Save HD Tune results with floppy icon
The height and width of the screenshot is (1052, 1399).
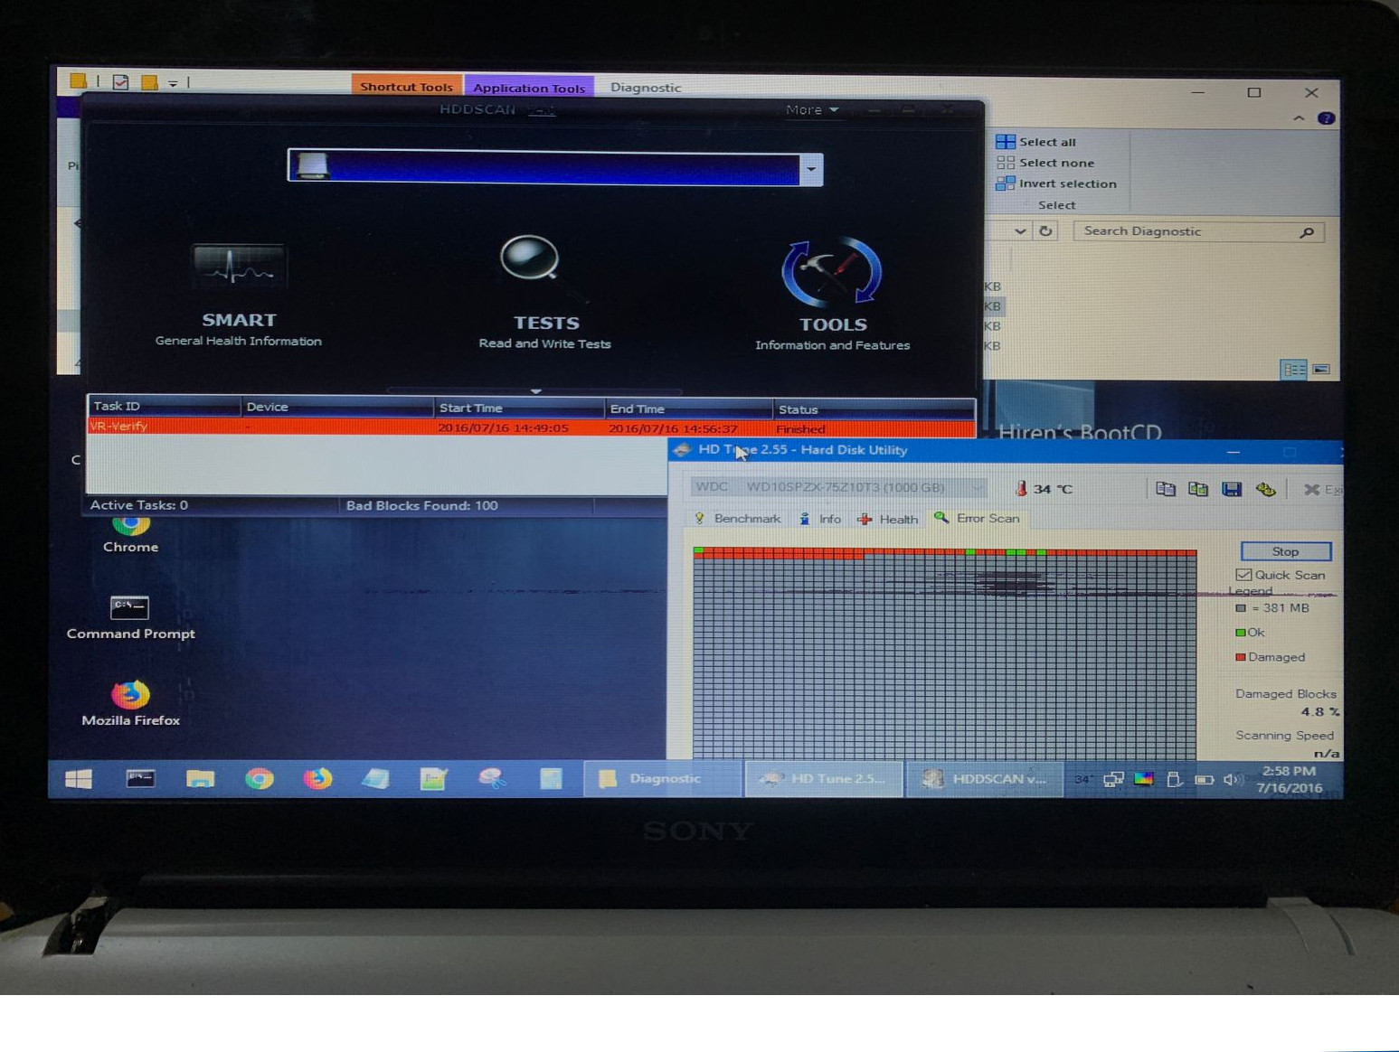[1232, 489]
